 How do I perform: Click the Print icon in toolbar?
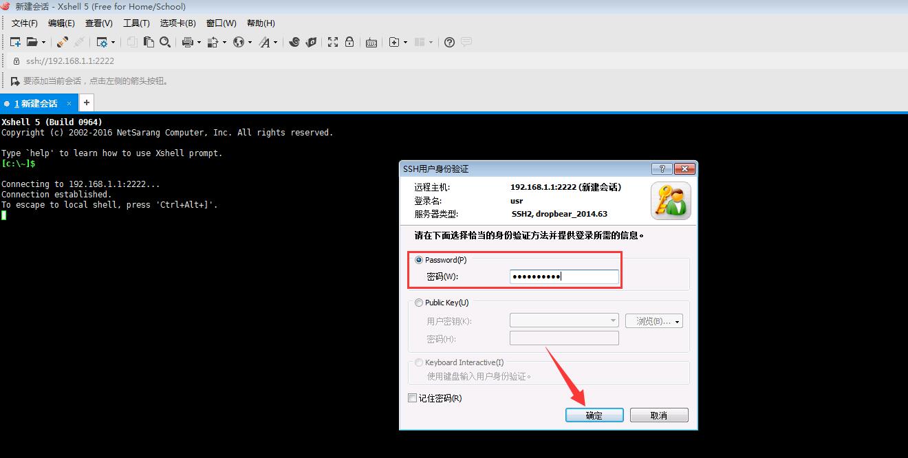coord(187,42)
